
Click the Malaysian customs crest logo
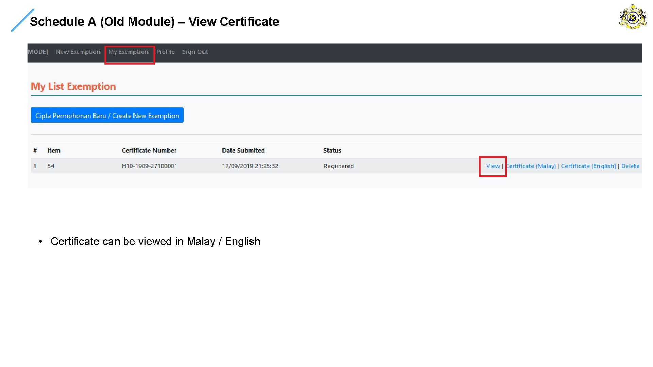[632, 17]
